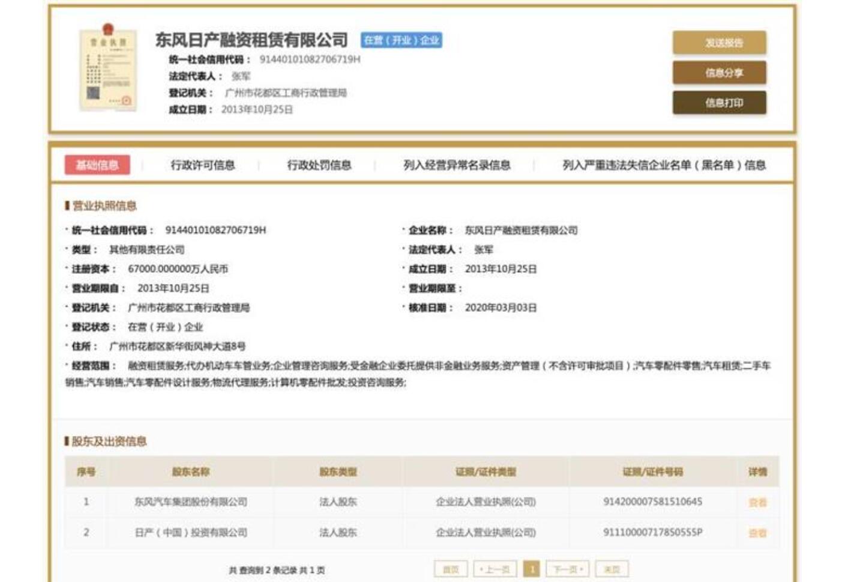Click registration status value 在营（开业）企业 in details
Screen dimensions: 851x582
(165, 327)
